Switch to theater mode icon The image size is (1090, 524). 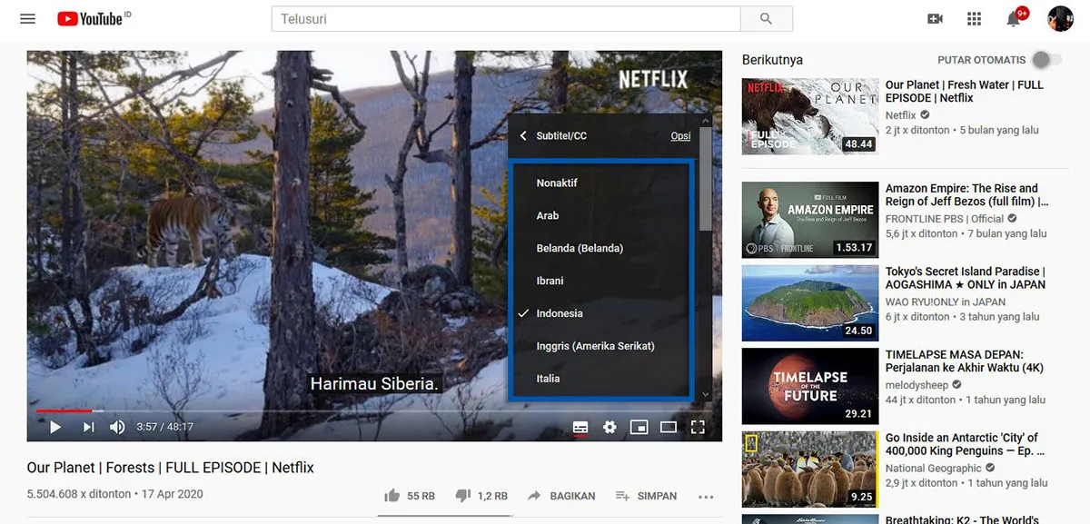669,426
